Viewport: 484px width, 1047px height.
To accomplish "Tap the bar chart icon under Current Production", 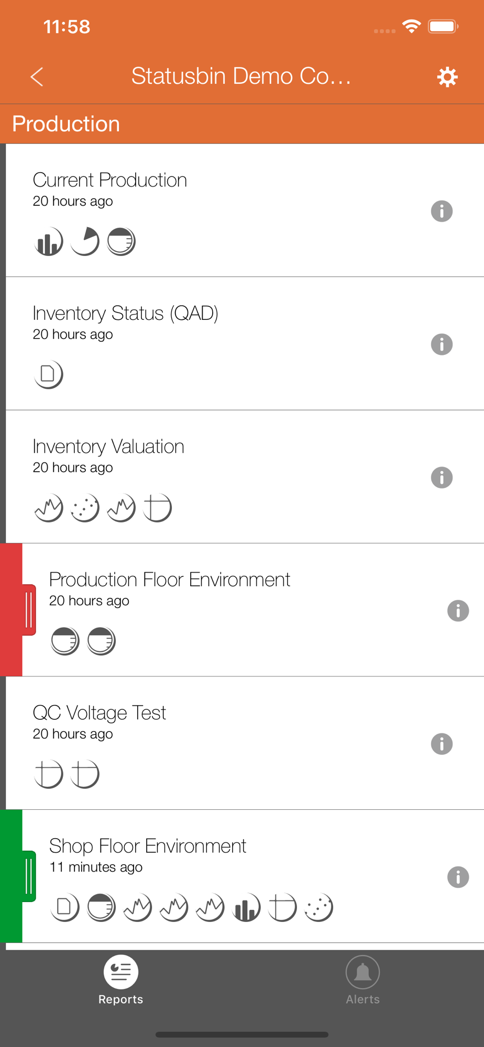I will click(49, 242).
